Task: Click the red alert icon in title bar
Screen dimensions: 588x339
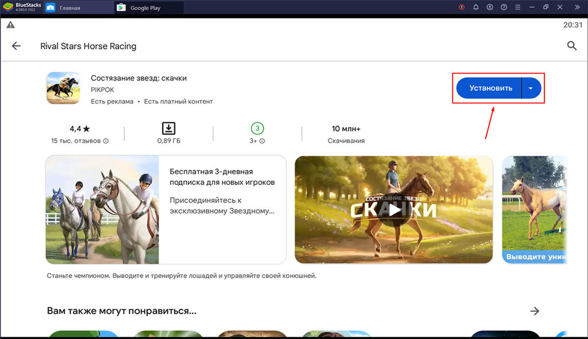Action: [462, 7]
